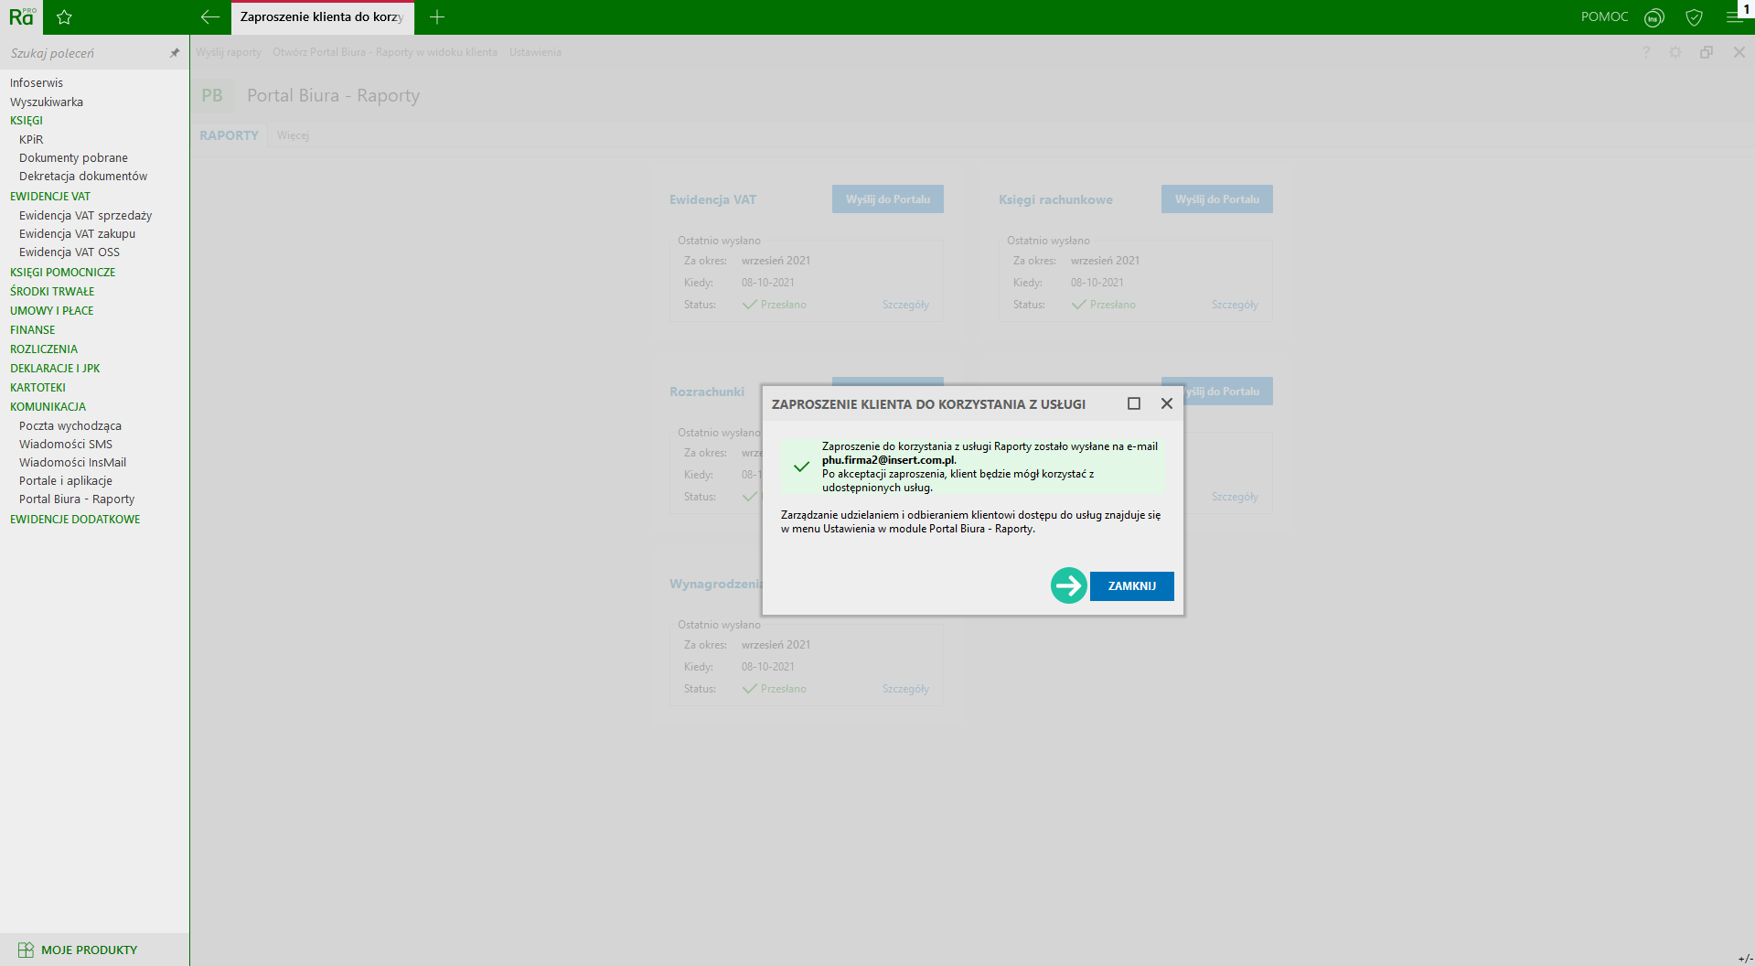
Task: Expand the DEKLARACJE I JPK section
Action: 55,369
